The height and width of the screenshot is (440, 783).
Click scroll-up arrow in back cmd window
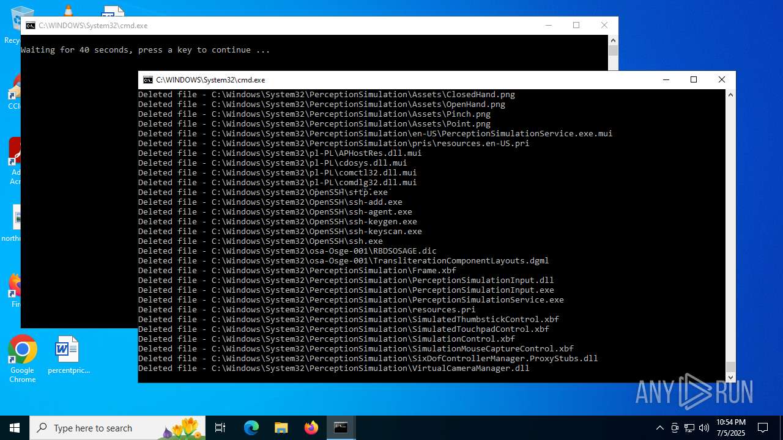coord(613,40)
